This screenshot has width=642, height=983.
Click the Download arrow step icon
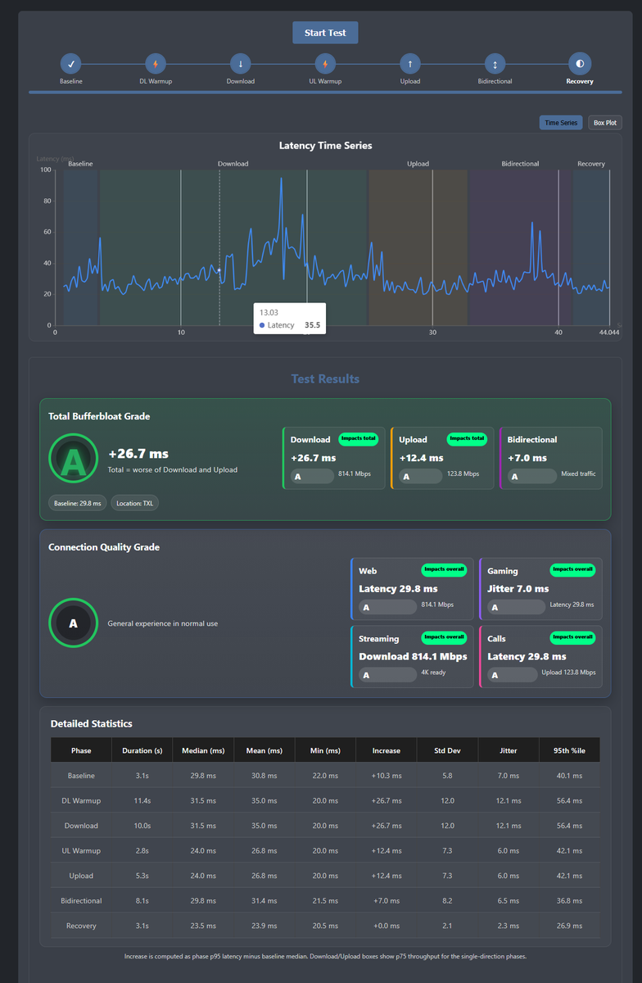point(241,64)
